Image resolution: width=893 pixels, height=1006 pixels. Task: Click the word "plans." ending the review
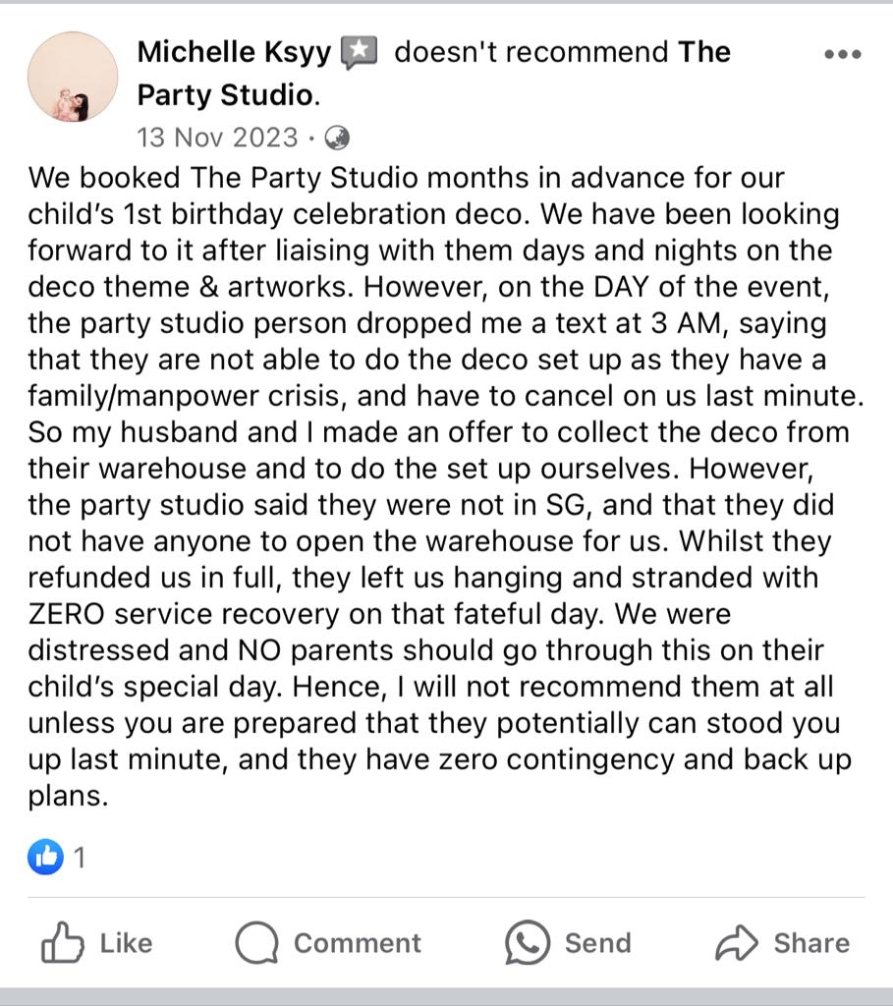[x=67, y=796]
